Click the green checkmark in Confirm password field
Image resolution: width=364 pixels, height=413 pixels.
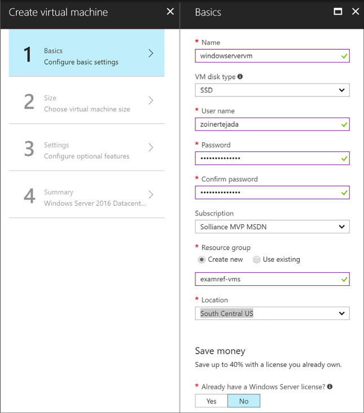(x=344, y=193)
